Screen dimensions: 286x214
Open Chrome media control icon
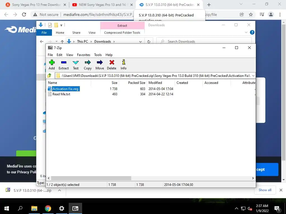262,14
